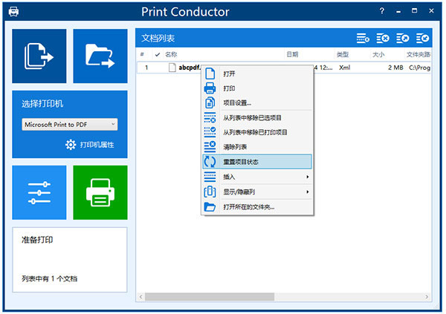Click icon beside 从列表中移除已选项目
Viewport: 446px width, 314px height.
click(x=210, y=117)
